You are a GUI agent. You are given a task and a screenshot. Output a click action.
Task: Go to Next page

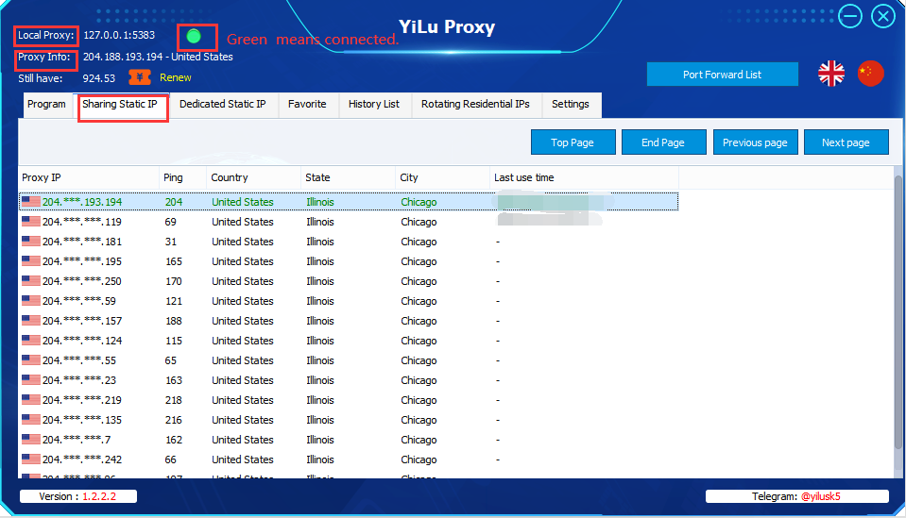pos(846,142)
